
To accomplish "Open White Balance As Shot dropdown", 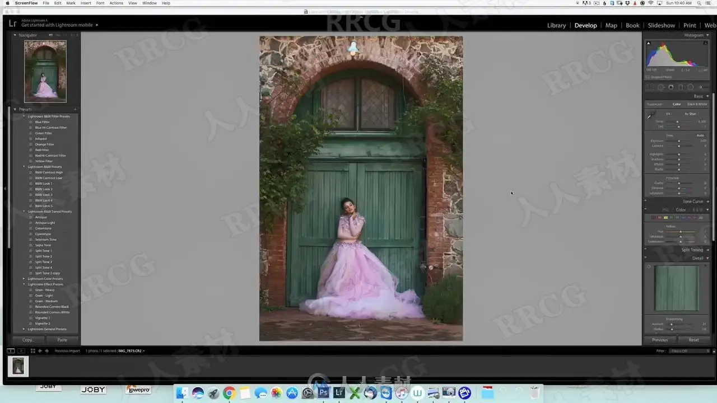I will coord(691,114).
